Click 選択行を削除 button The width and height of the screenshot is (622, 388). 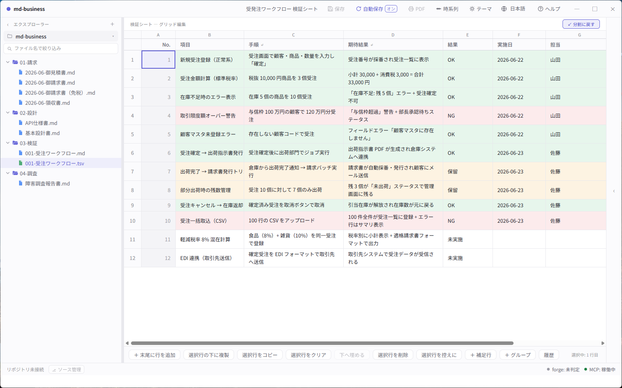(393, 355)
